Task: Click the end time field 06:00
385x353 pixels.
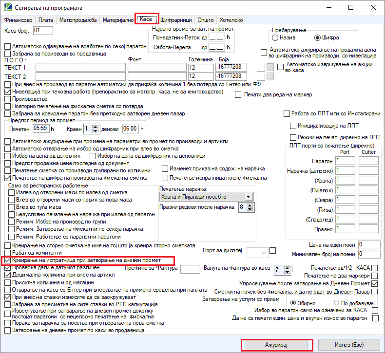Action: coord(131,129)
